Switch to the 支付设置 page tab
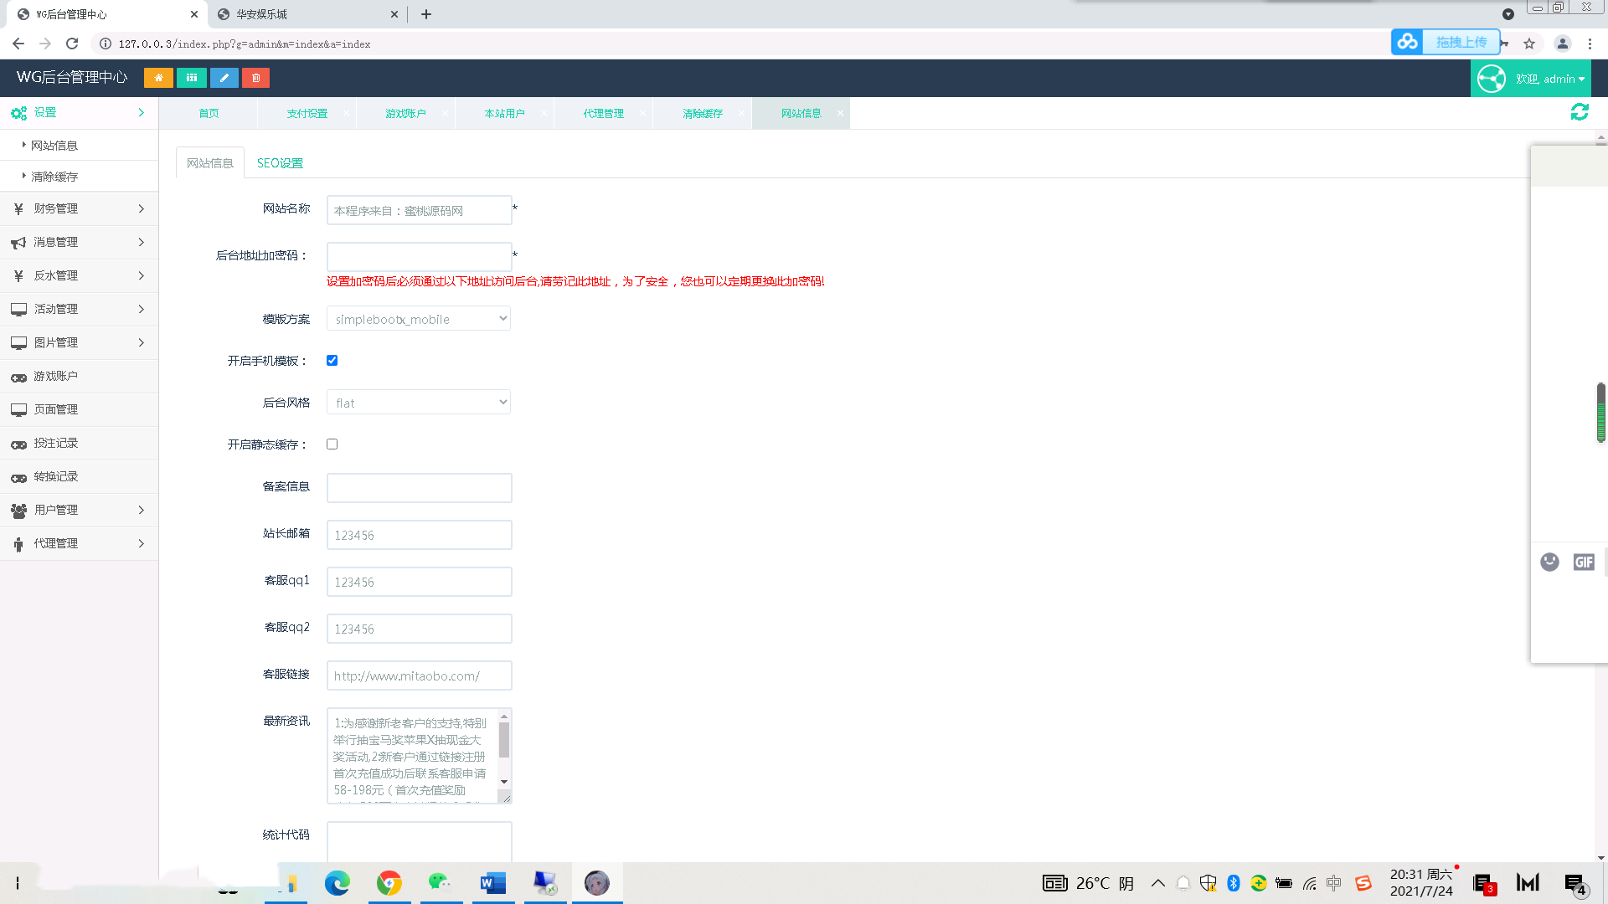Viewport: 1608px width, 904px height. 307,114
